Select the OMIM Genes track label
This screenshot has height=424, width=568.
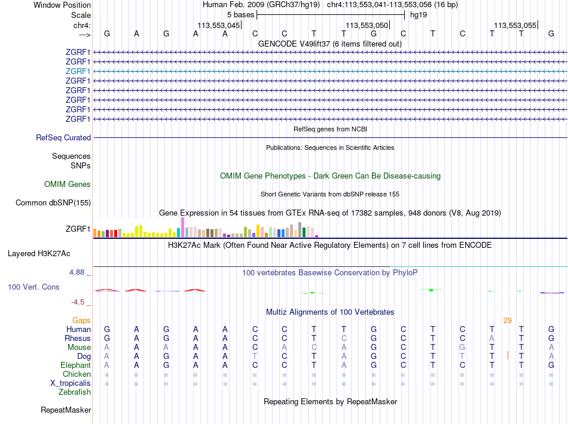[68, 184]
